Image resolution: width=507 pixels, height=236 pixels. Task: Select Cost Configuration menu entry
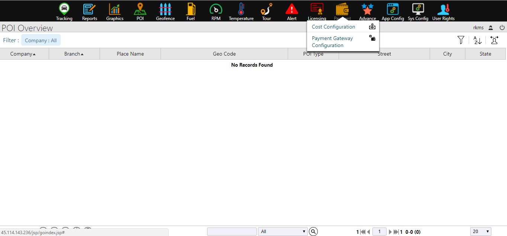click(x=333, y=27)
